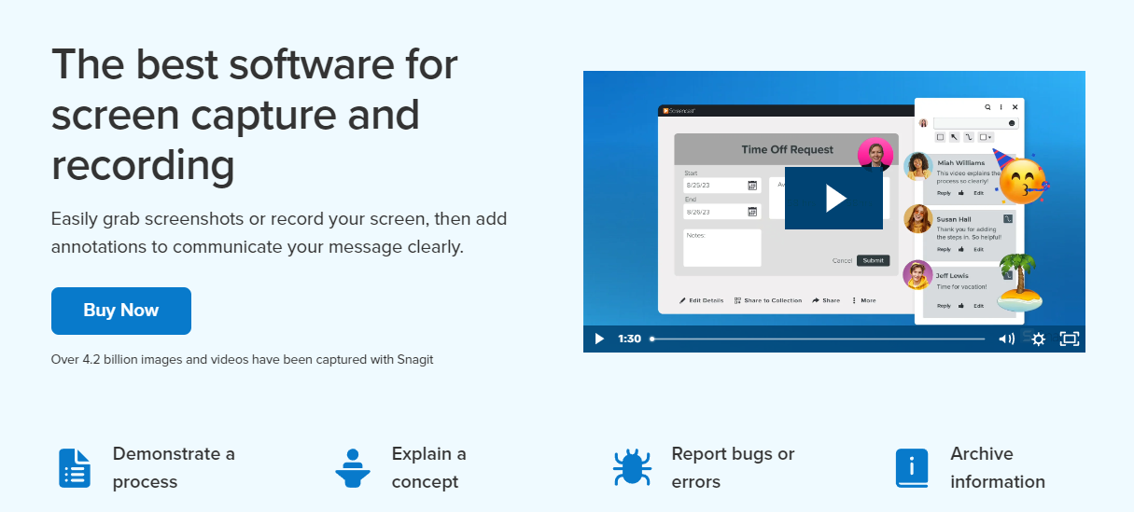Screen dimensions: 1134x512
Task: Mute the video using the speaker icon
Action: pyautogui.click(x=1006, y=339)
